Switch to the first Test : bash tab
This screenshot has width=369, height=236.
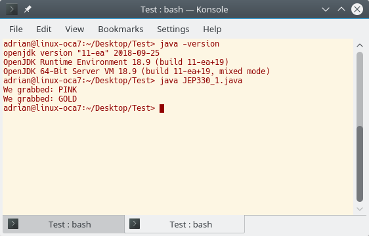pyautogui.click(x=64, y=224)
